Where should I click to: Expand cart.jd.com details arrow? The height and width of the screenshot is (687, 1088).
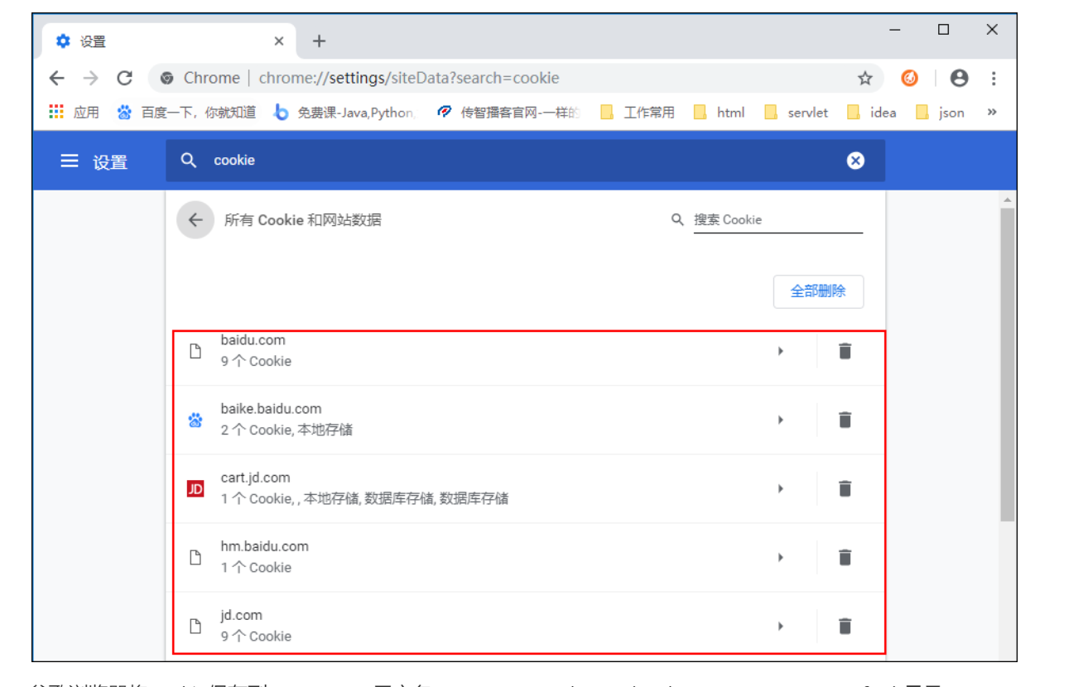[780, 488]
